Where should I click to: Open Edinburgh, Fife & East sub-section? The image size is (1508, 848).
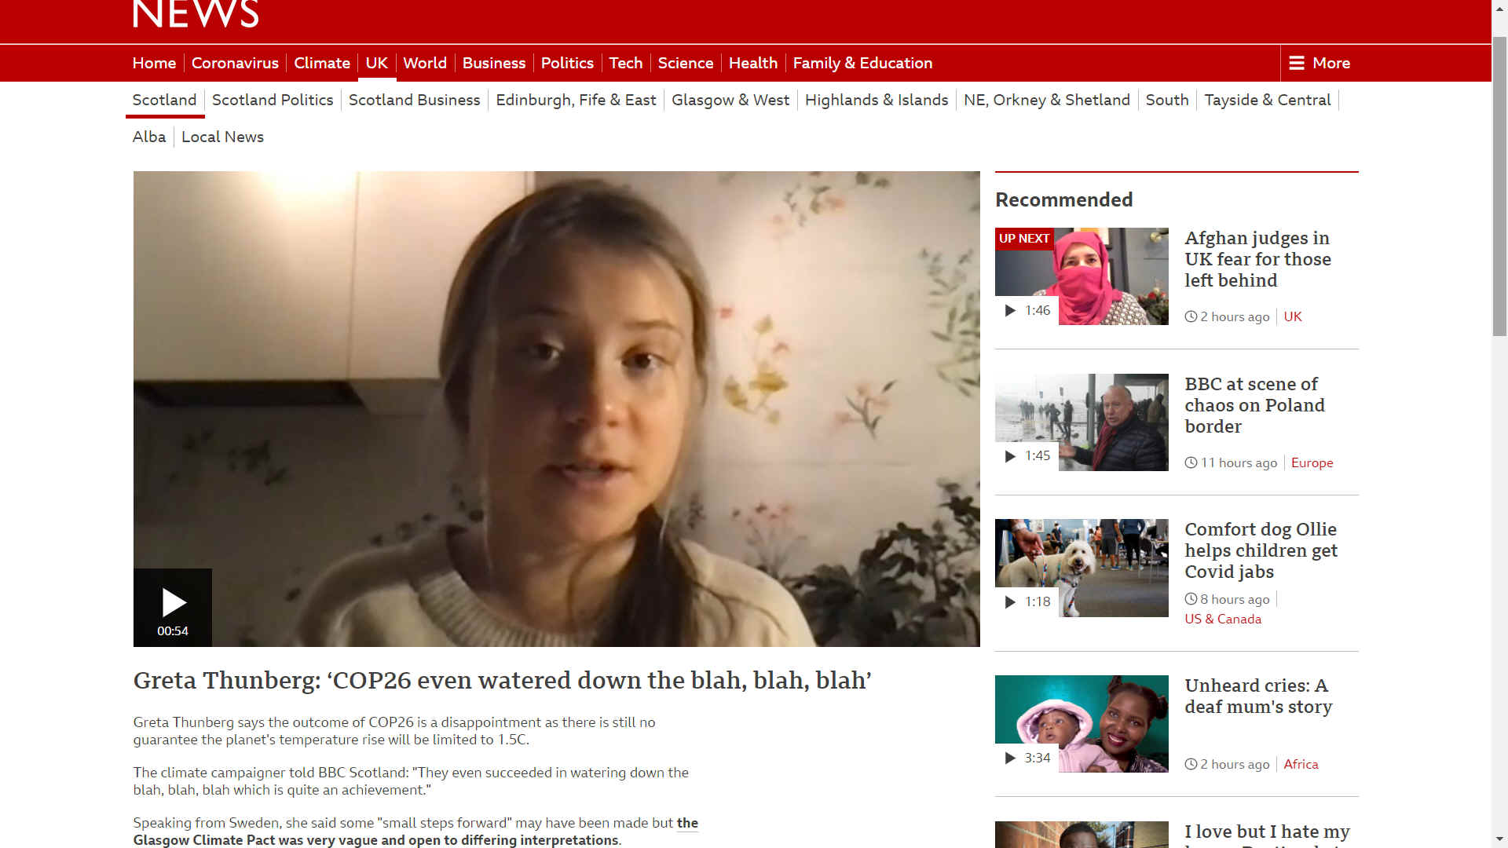[x=576, y=100]
